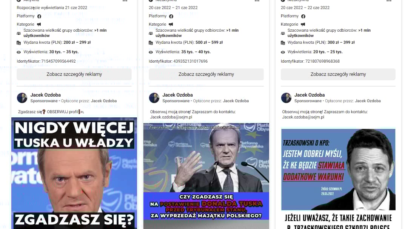This screenshot has height=229, width=408.
Task: Open Jacek Ozdoba profile link in first ad
Action: 46,95
